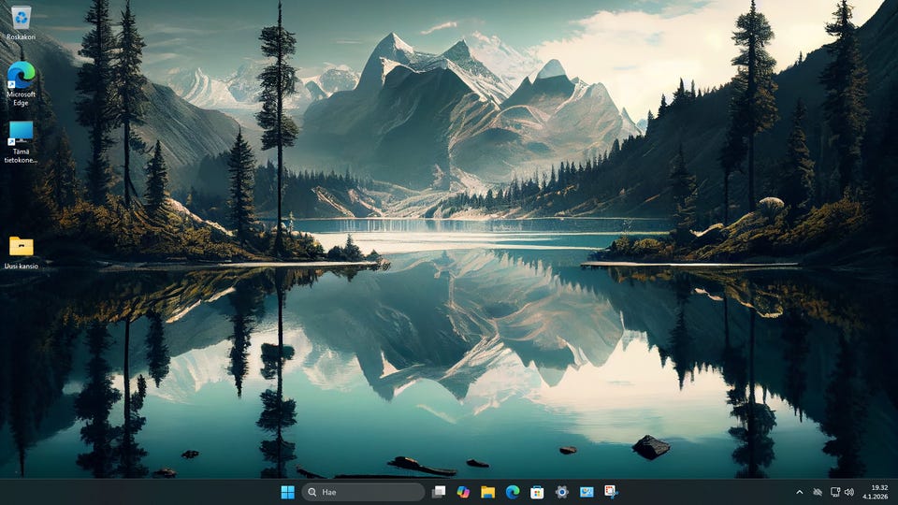Click the cloud sync-off tray icon

coord(818,492)
